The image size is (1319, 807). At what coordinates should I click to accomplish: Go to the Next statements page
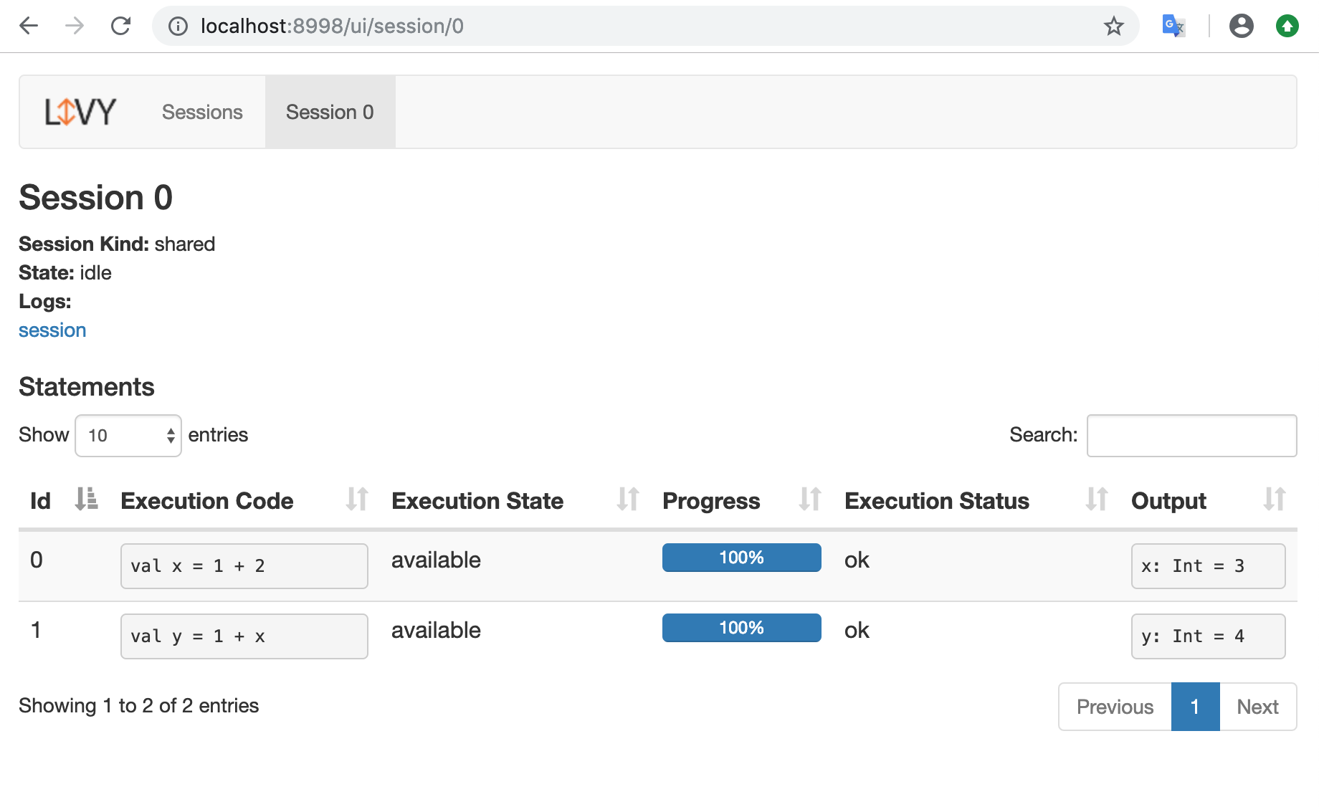tap(1257, 707)
